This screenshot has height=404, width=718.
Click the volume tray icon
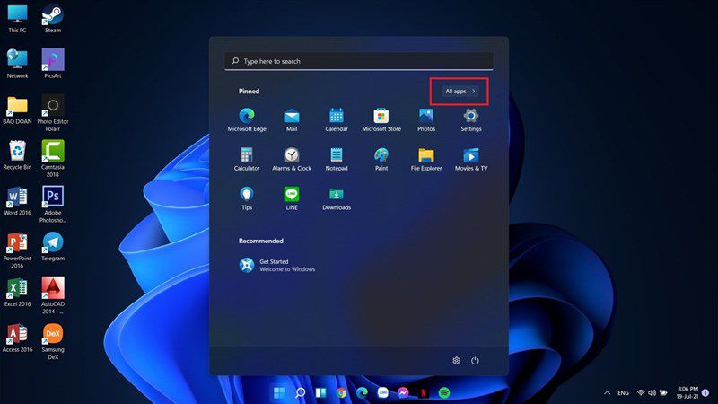click(x=652, y=392)
